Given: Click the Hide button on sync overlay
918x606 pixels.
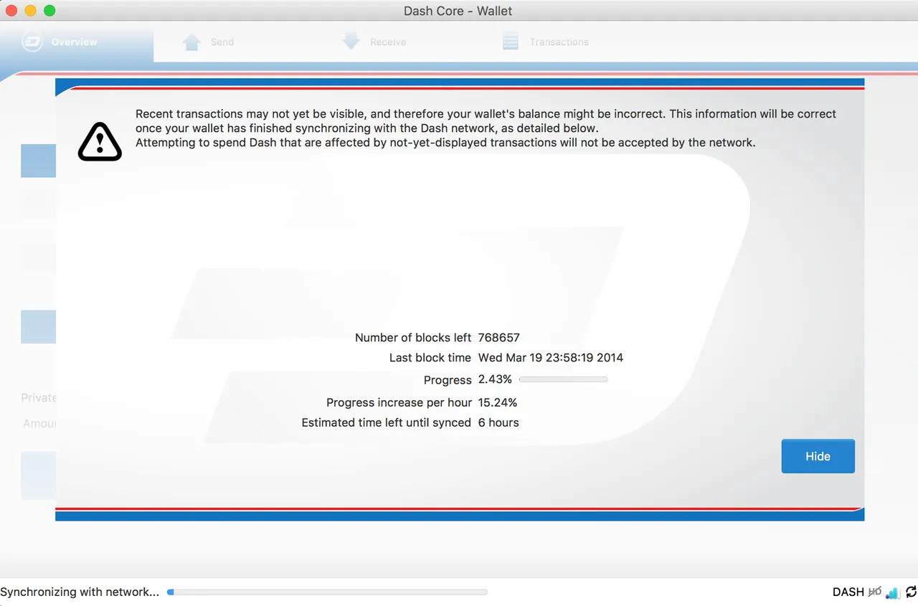Looking at the screenshot, I should click(x=818, y=456).
